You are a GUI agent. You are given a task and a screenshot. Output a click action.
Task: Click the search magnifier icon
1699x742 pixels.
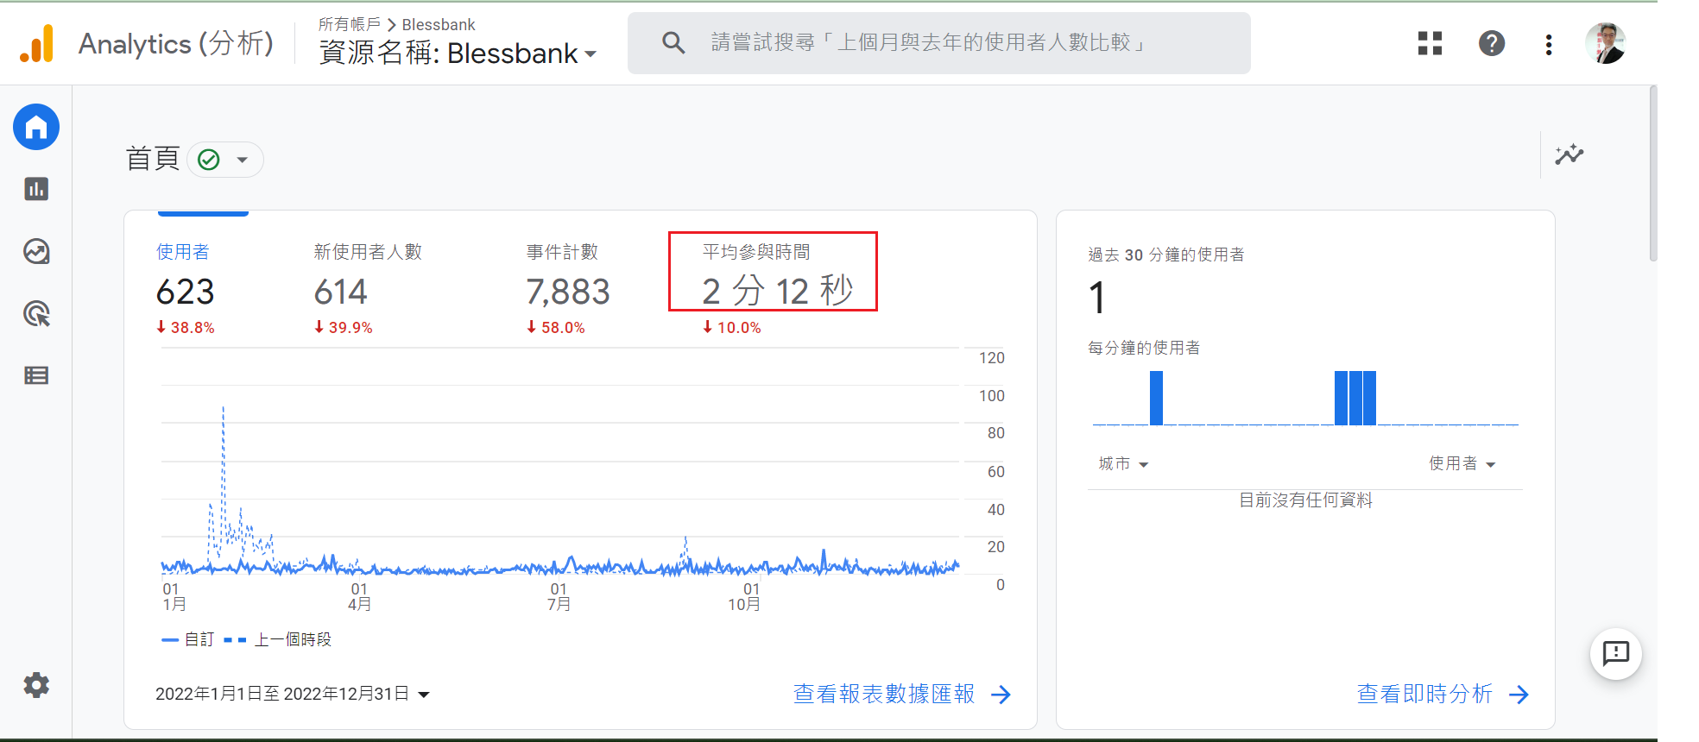673,43
